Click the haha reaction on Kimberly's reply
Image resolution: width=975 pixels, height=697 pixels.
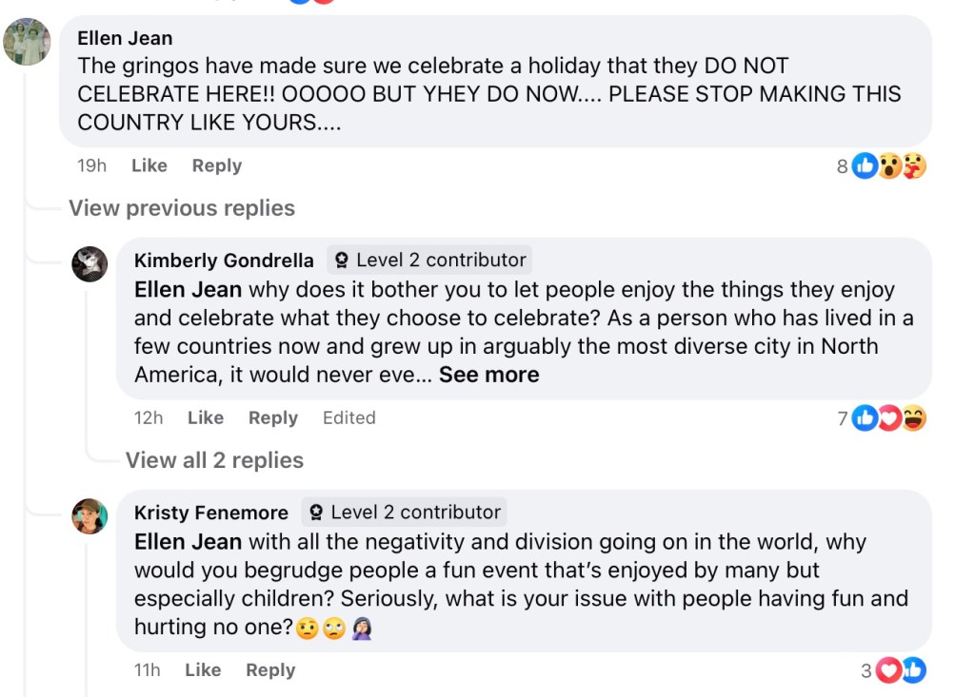coord(913,418)
